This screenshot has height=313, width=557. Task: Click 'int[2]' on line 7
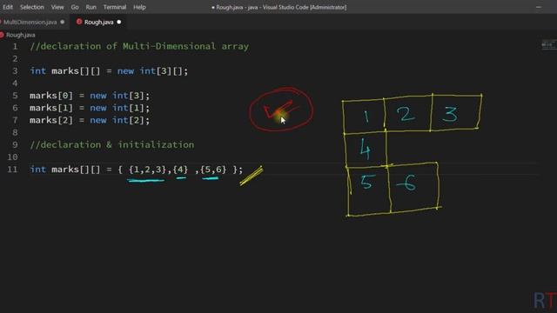pos(128,120)
